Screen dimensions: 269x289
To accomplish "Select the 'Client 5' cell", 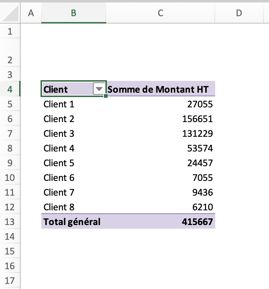I will click(74, 163).
